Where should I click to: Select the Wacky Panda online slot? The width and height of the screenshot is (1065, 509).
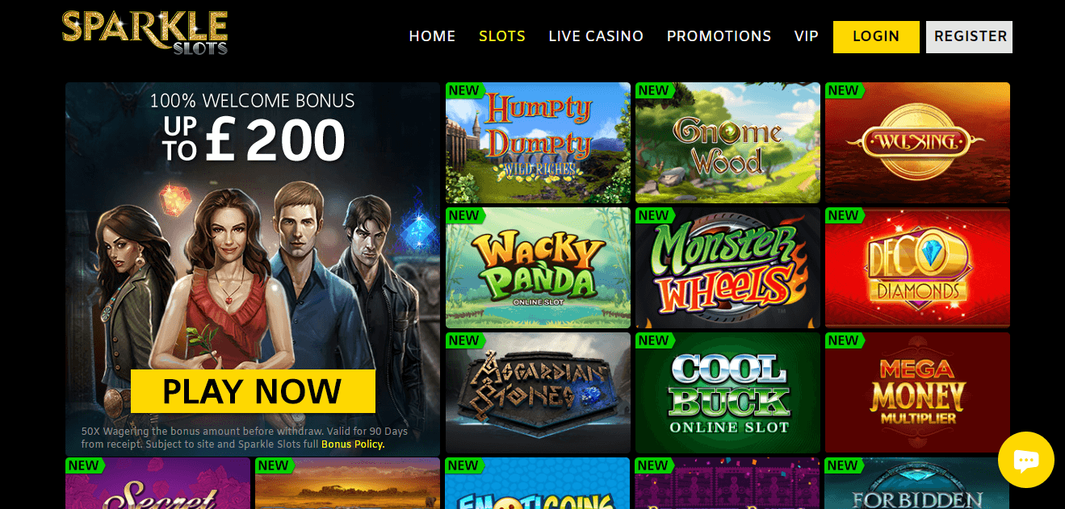[x=538, y=268]
